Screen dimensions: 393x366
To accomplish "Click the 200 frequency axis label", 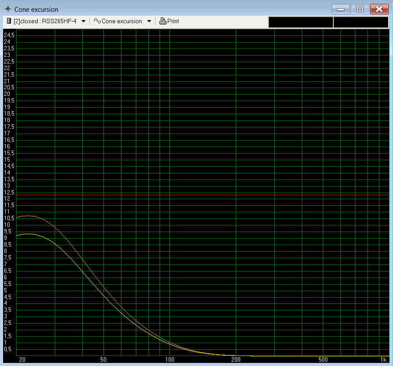I will pyautogui.click(x=236, y=360).
